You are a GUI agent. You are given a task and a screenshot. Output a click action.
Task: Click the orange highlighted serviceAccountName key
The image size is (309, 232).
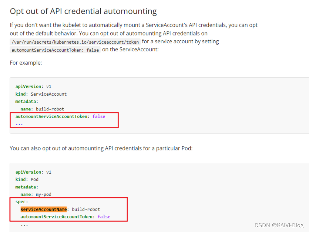44,209
